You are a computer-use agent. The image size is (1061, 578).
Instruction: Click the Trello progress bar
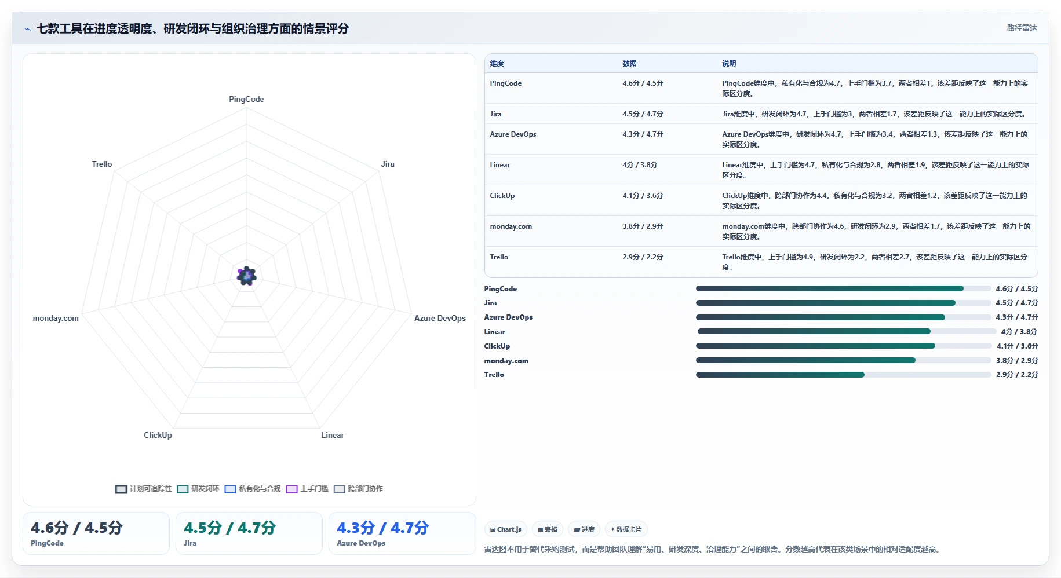click(843, 375)
